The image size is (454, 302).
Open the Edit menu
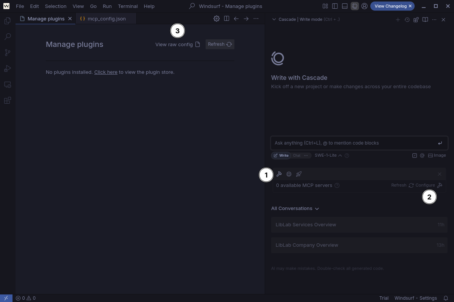pos(34,6)
